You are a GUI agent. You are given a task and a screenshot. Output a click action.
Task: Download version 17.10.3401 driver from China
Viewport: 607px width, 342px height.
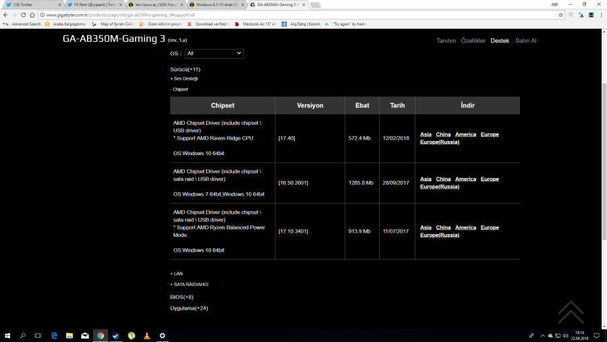443,227
